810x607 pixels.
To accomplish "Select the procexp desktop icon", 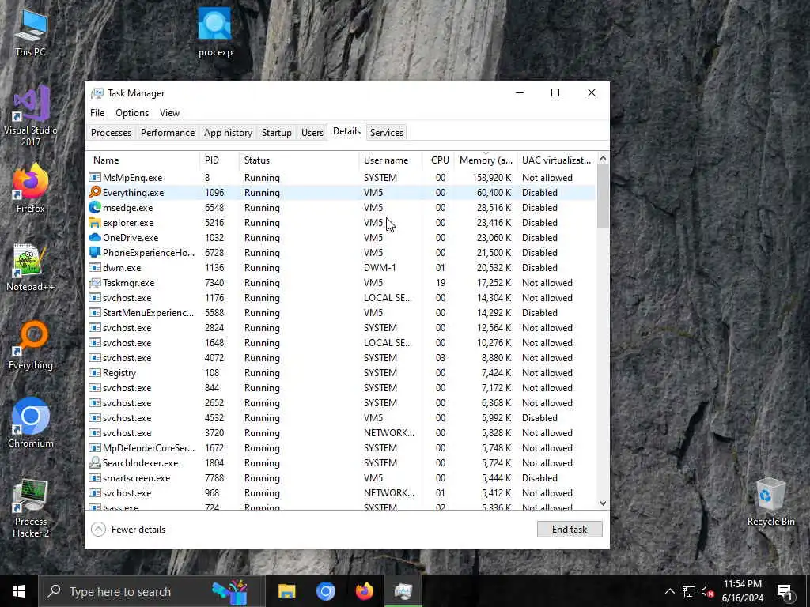I will (x=215, y=32).
